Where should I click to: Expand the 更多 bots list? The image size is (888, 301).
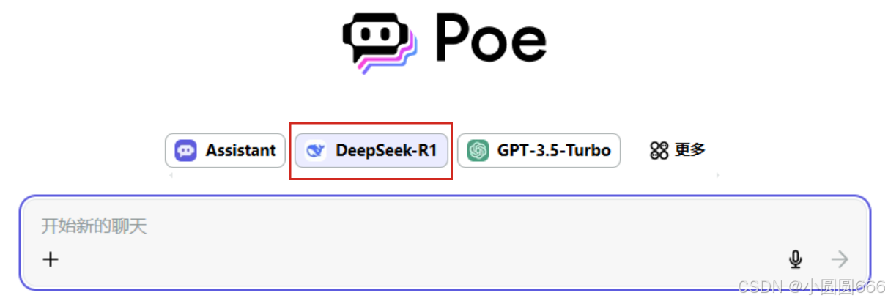pyautogui.click(x=678, y=151)
